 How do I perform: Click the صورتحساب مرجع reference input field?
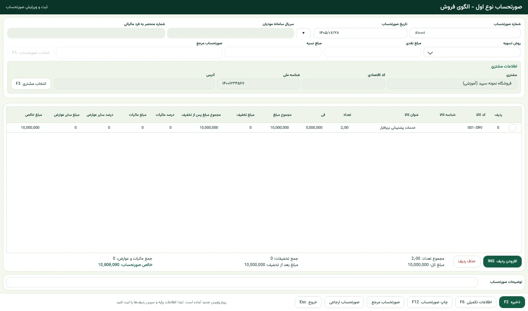point(139,53)
